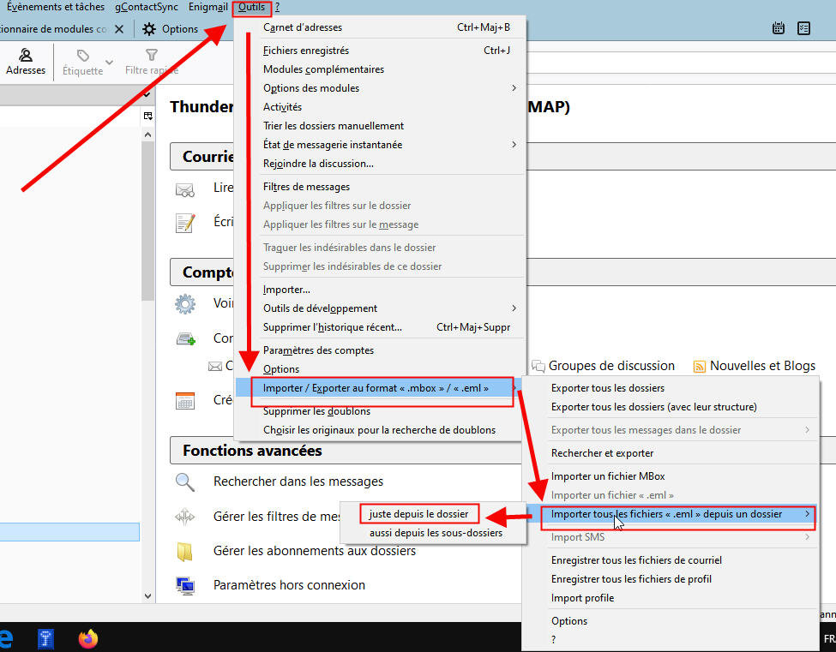Select Carnet d'adresses menu entry
This screenshot has height=652, width=836.
(x=381, y=27)
